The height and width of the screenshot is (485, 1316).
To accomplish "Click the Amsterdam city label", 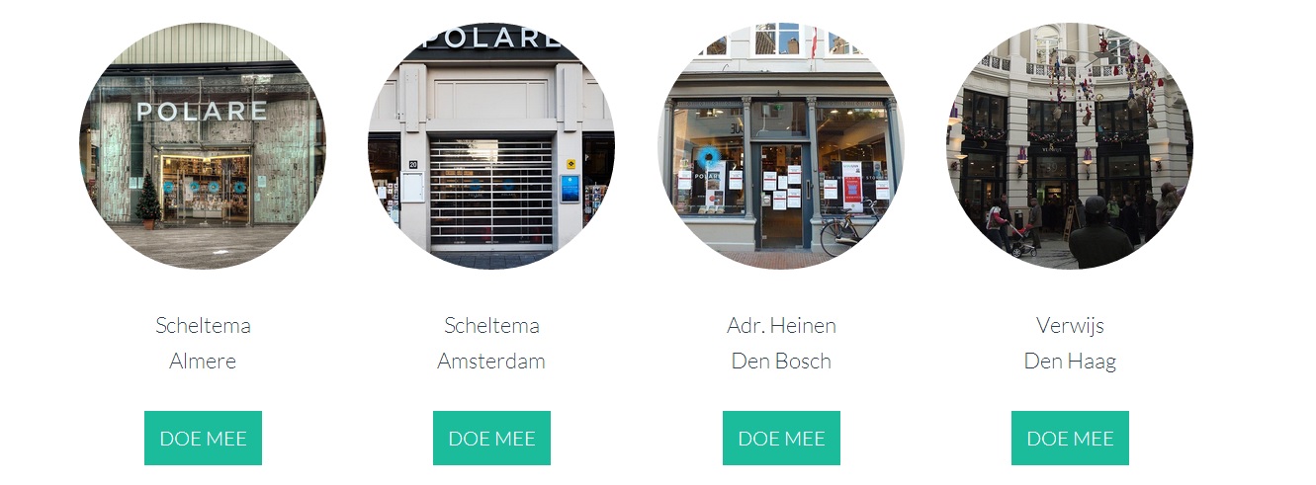I will click(x=491, y=361).
